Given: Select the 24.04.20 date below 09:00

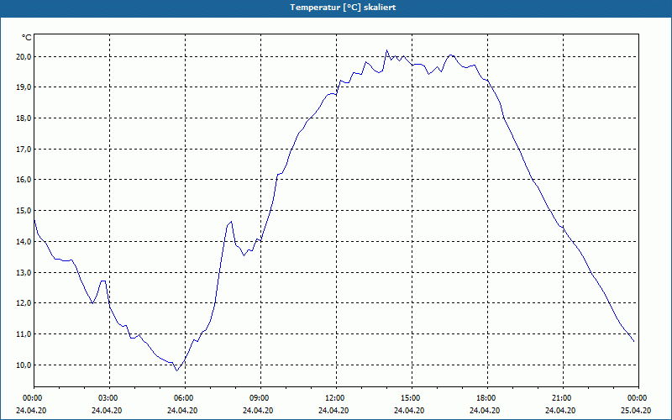Looking at the screenshot, I should coord(258,410).
